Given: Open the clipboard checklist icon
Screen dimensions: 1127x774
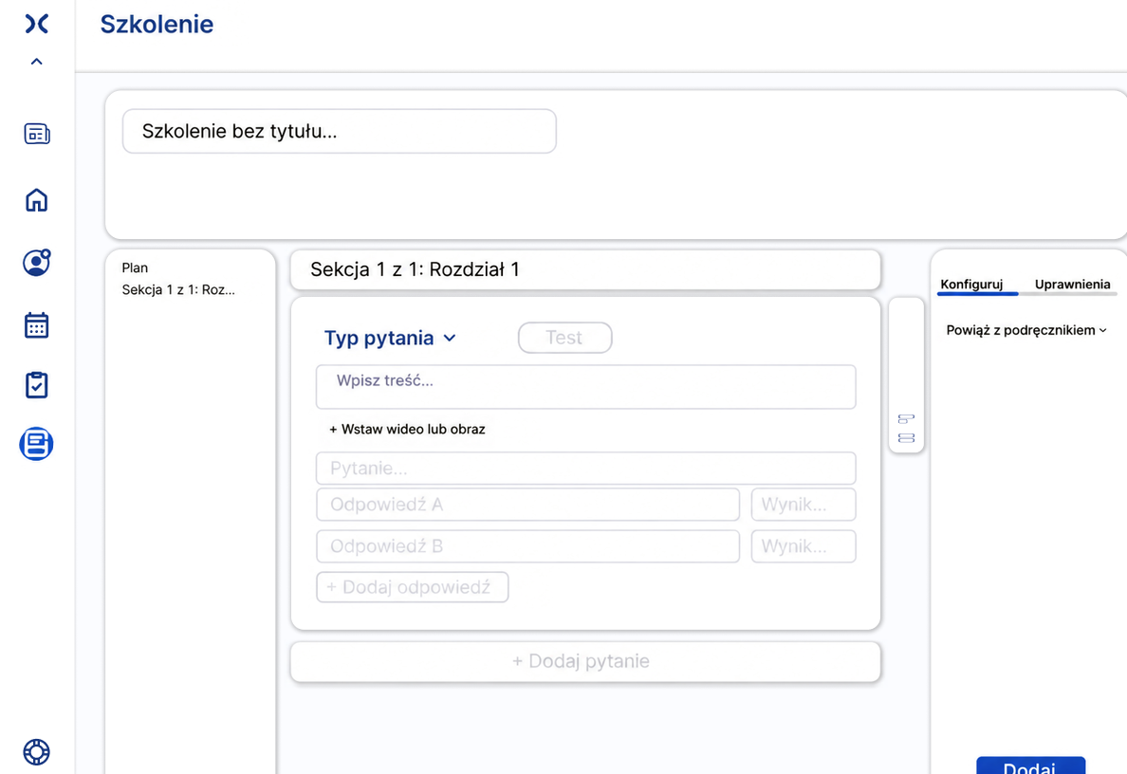Looking at the screenshot, I should pyautogui.click(x=37, y=385).
